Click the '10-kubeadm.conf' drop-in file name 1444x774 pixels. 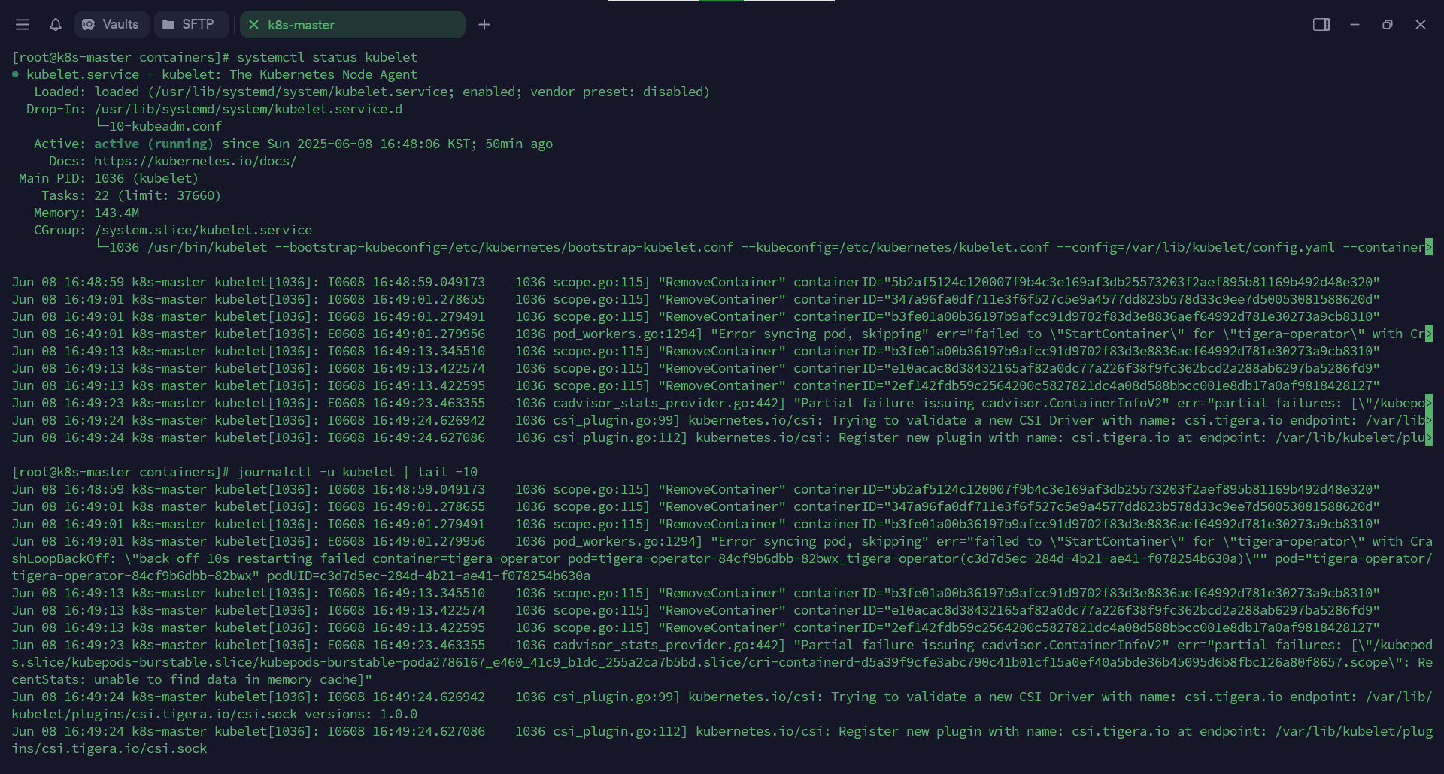point(165,126)
